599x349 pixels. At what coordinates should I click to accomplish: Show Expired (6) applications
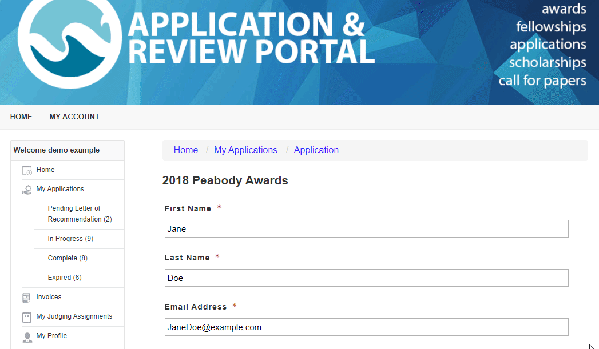click(65, 277)
